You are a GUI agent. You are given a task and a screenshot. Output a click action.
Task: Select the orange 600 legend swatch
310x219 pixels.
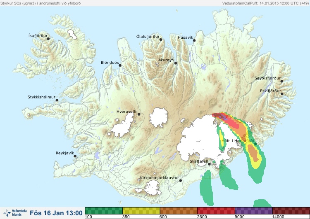[179, 211]
